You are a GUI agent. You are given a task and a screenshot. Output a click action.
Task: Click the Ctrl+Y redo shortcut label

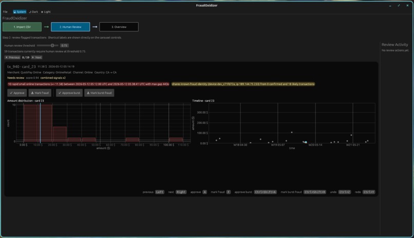pyautogui.click(x=369, y=192)
